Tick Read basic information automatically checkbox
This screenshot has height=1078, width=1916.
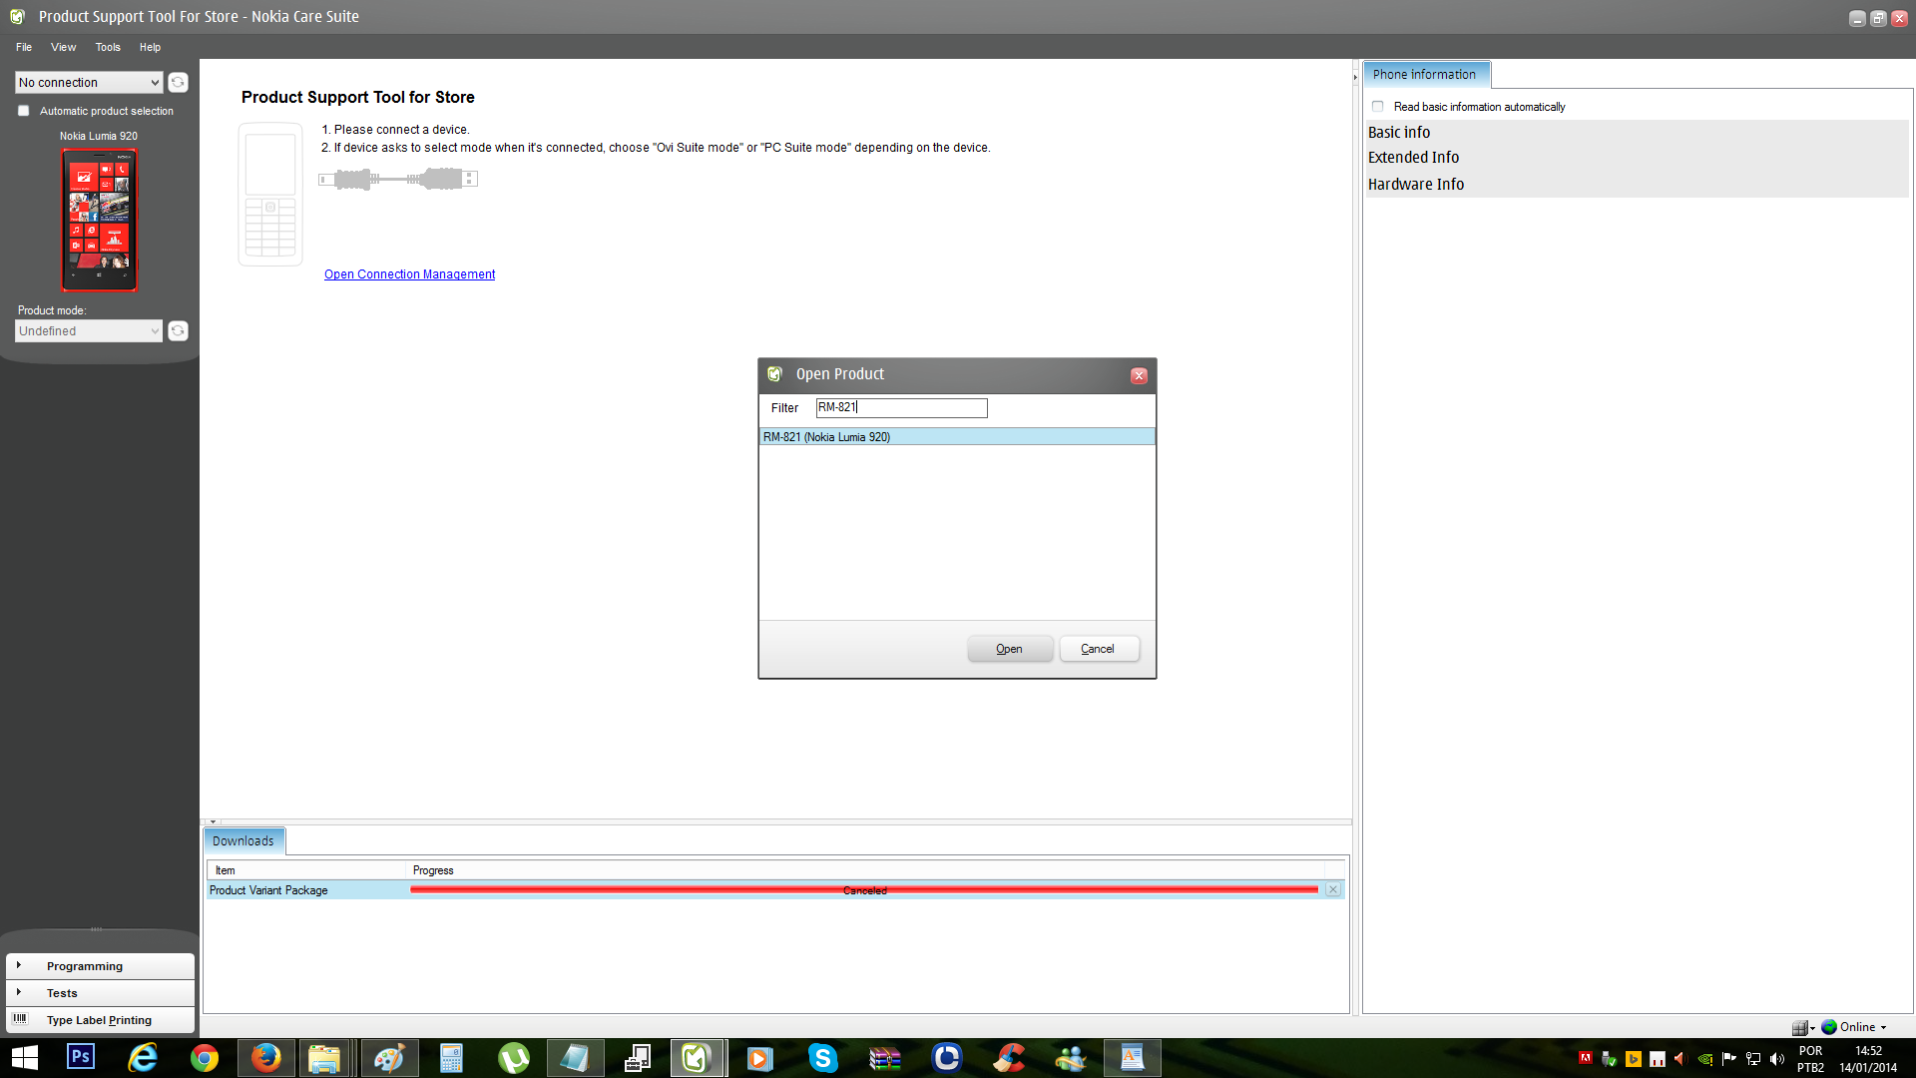pyautogui.click(x=1377, y=106)
